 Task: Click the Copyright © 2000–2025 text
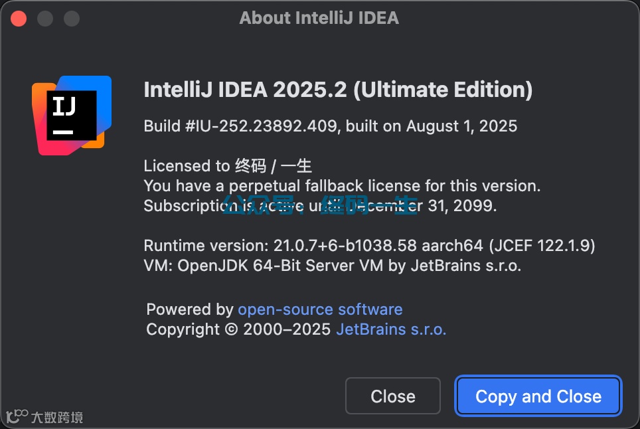(238, 329)
